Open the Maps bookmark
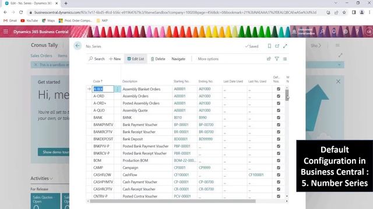 click(x=48, y=21)
